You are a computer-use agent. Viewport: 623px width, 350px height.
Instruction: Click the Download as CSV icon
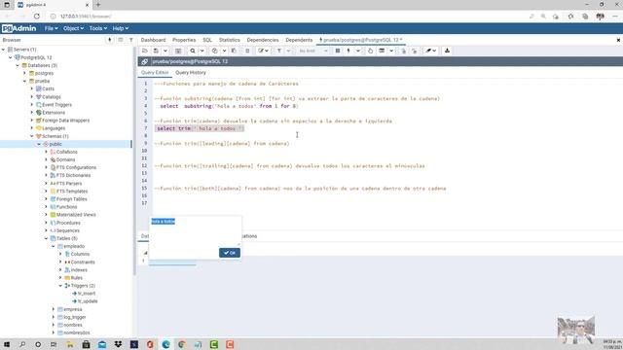[447, 51]
